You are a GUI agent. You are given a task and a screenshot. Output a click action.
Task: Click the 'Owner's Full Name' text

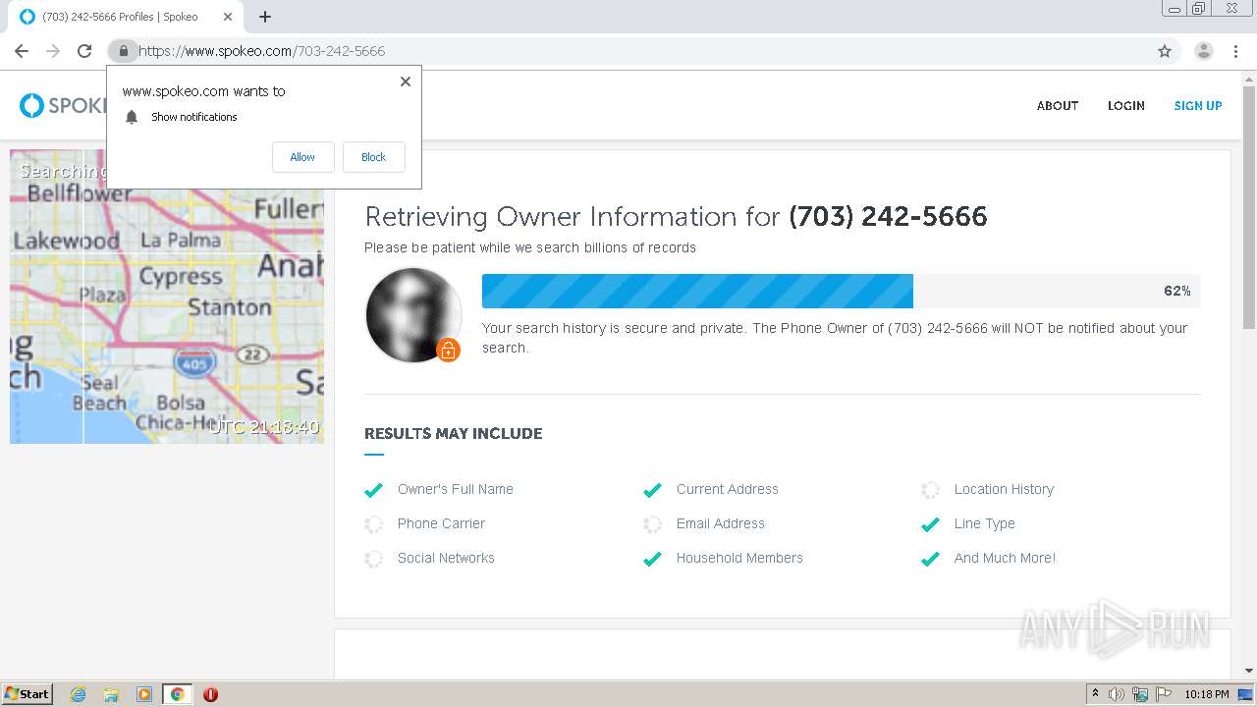coord(456,489)
